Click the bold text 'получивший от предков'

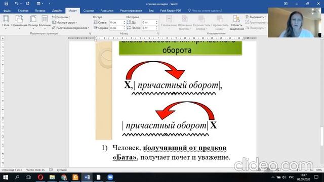185,148
